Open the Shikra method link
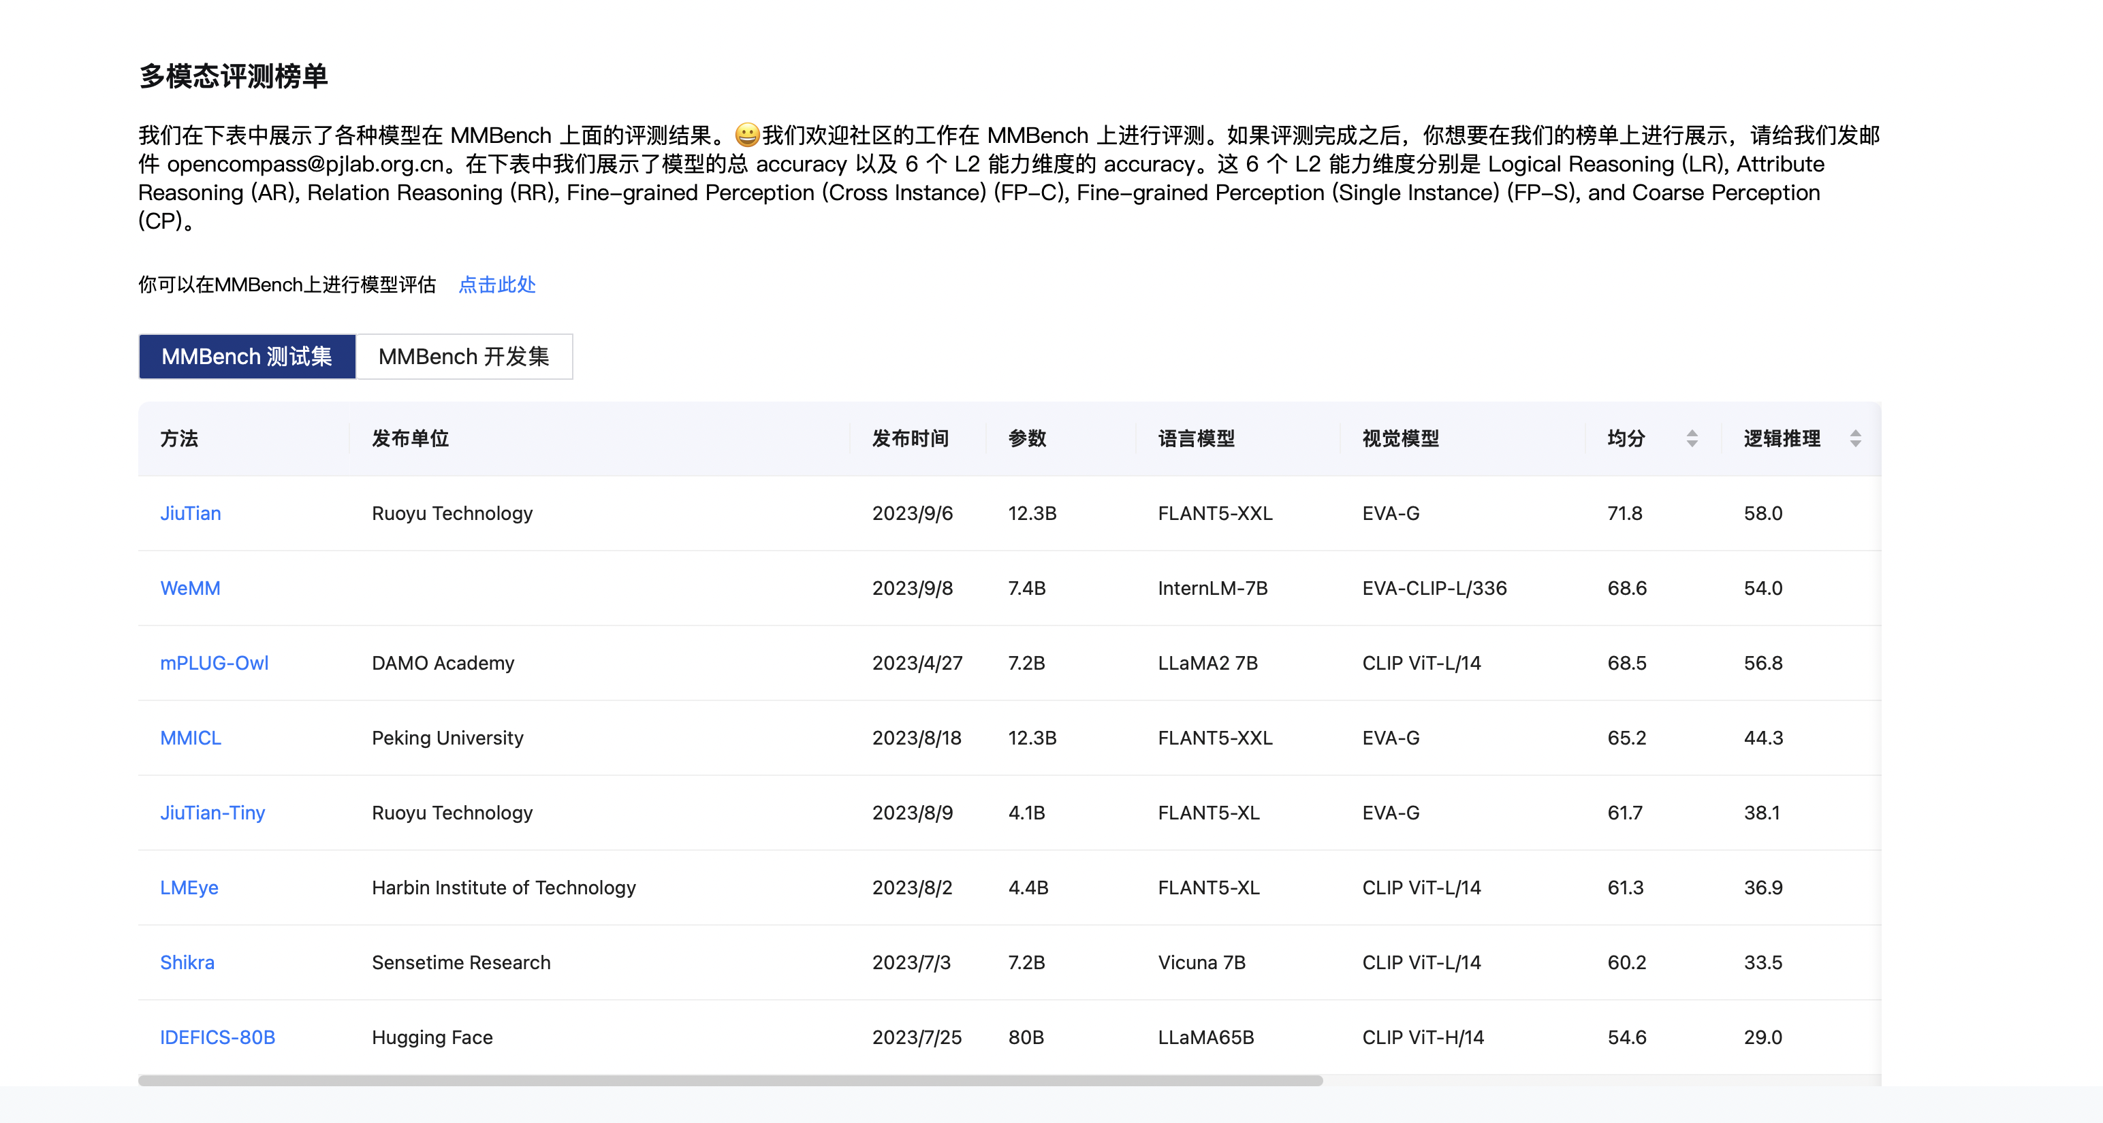 point(187,962)
